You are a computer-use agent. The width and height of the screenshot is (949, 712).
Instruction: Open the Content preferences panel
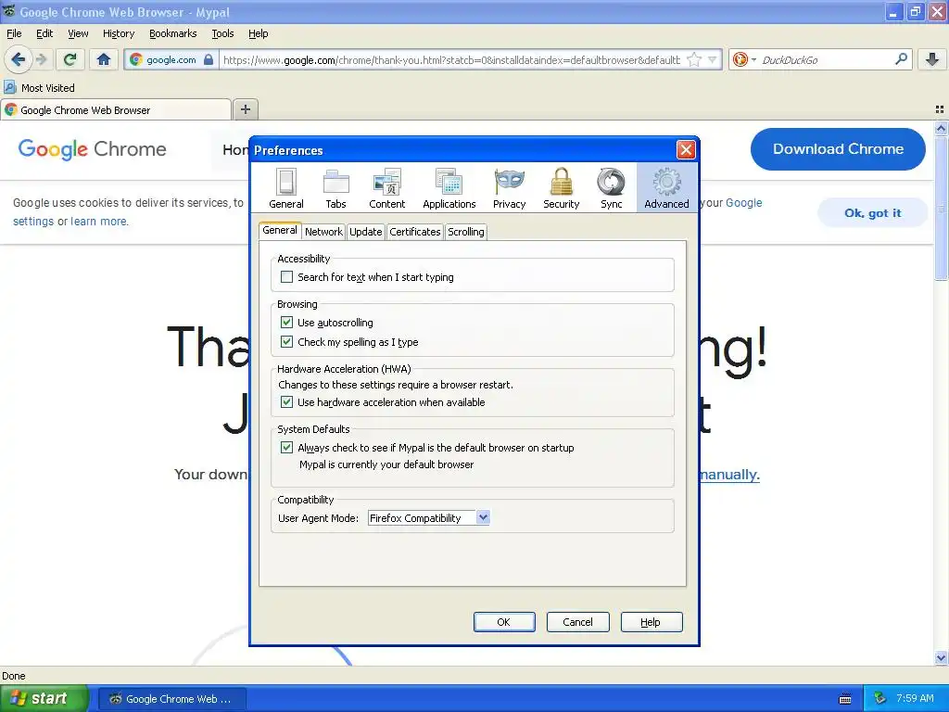coord(386,187)
